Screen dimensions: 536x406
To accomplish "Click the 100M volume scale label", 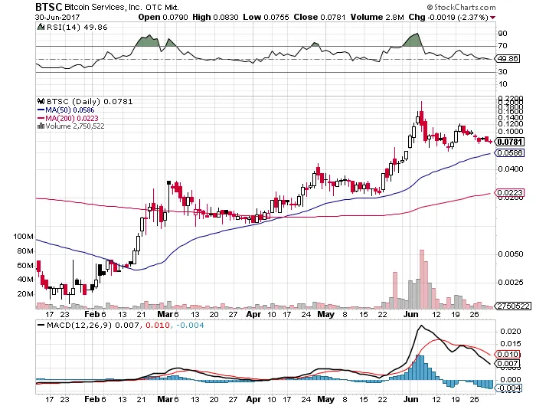I will 23,237.
